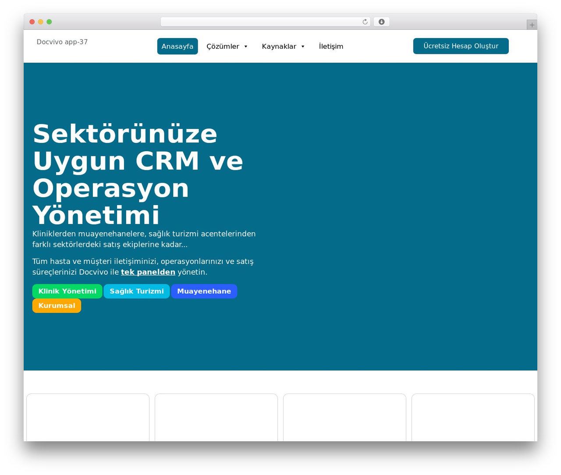
Task: Select the Muayenehane tag
Action: tap(204, 291)
